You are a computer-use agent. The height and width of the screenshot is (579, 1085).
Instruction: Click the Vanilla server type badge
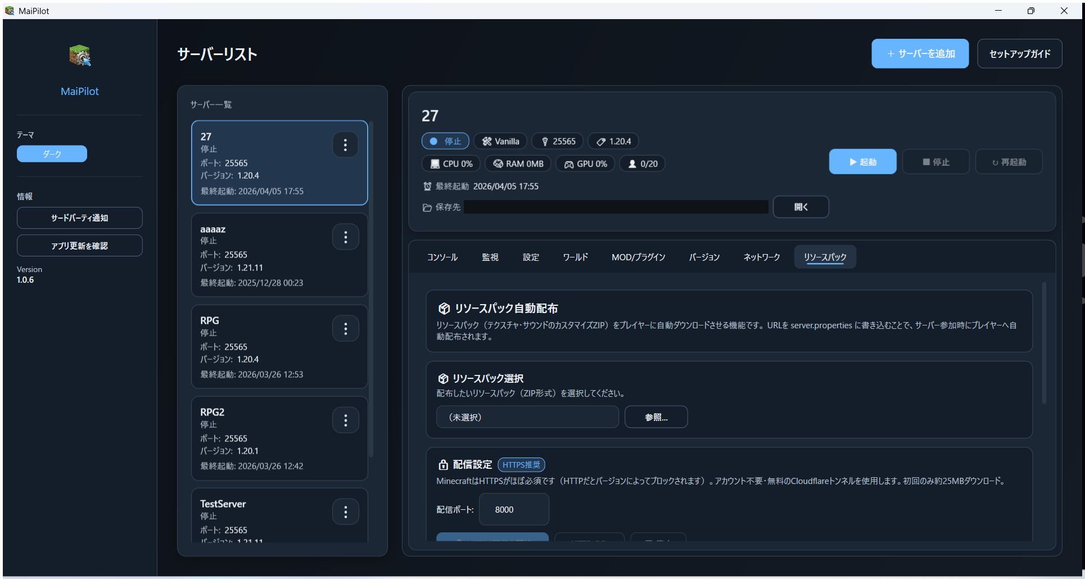tap(500, 141)
